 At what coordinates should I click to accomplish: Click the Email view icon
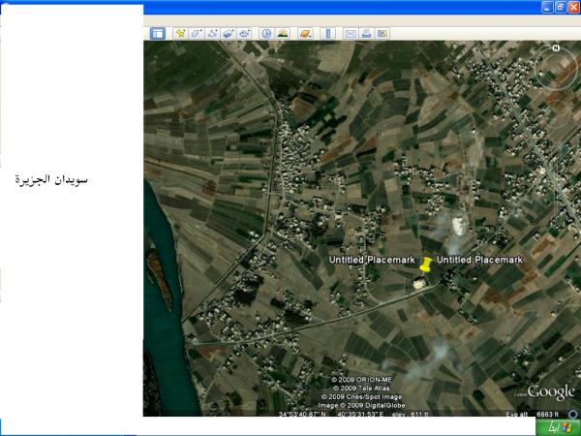pyautogui.click(x=351, y=33)
